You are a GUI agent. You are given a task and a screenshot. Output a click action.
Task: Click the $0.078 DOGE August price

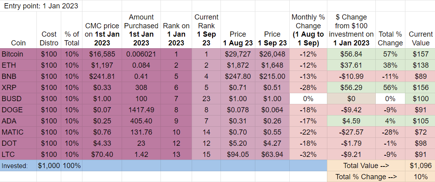click(238, 110)
